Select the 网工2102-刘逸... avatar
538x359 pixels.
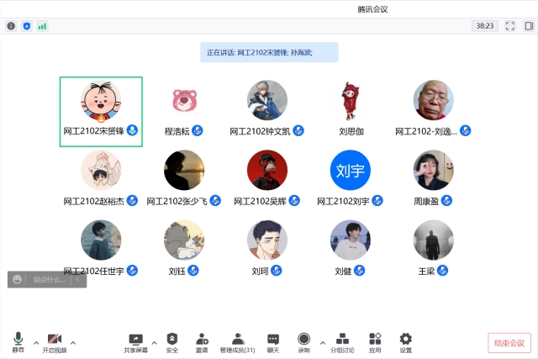point(434,100)
